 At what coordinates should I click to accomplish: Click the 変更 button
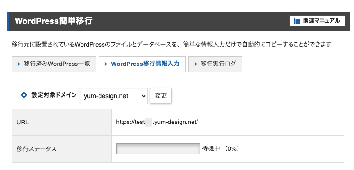161,96
